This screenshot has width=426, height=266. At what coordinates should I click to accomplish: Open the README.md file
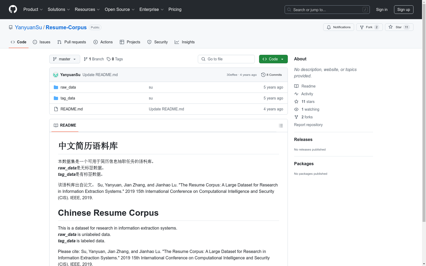pyautogui.click(x=72, y=109)
